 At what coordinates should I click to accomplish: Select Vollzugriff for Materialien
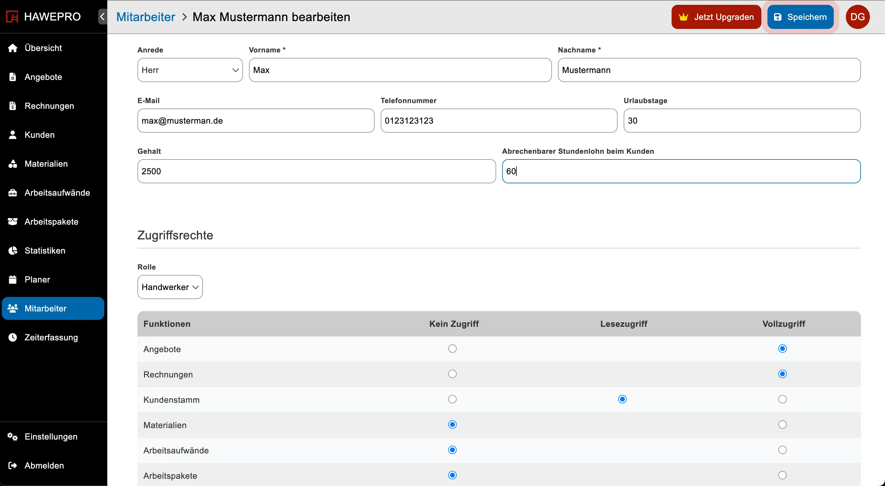(x=782, y=424)
